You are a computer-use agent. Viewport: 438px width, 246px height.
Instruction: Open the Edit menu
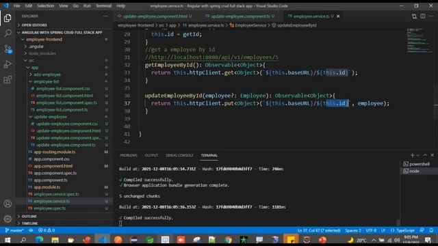click(x=29, y=6)
